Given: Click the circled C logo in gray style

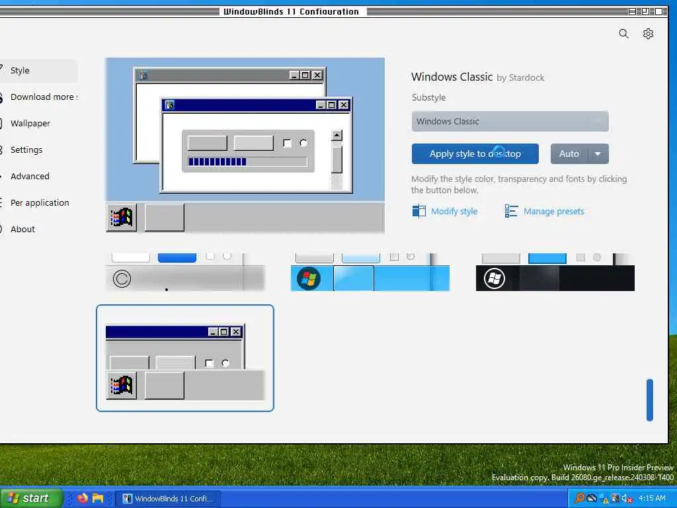Looking at the screenshot, I should (x=122, y=278).
